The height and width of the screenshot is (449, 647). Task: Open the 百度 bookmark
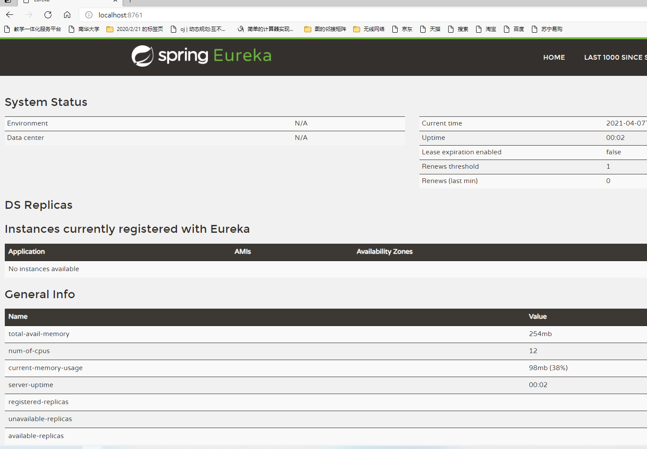pos(514,29)
